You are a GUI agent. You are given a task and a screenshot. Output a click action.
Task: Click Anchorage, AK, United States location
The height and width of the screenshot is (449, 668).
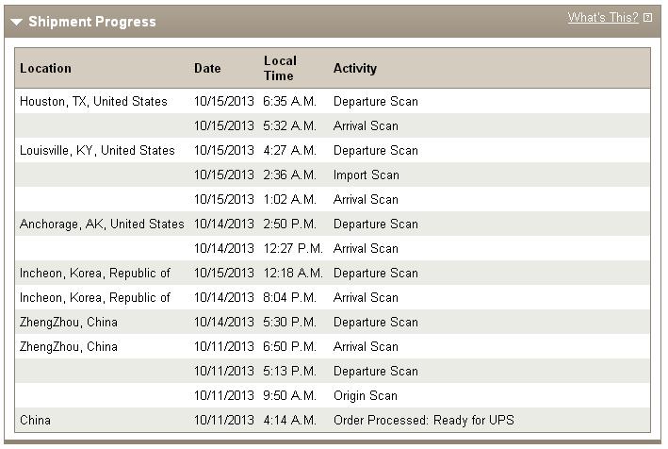pos(103,224)
